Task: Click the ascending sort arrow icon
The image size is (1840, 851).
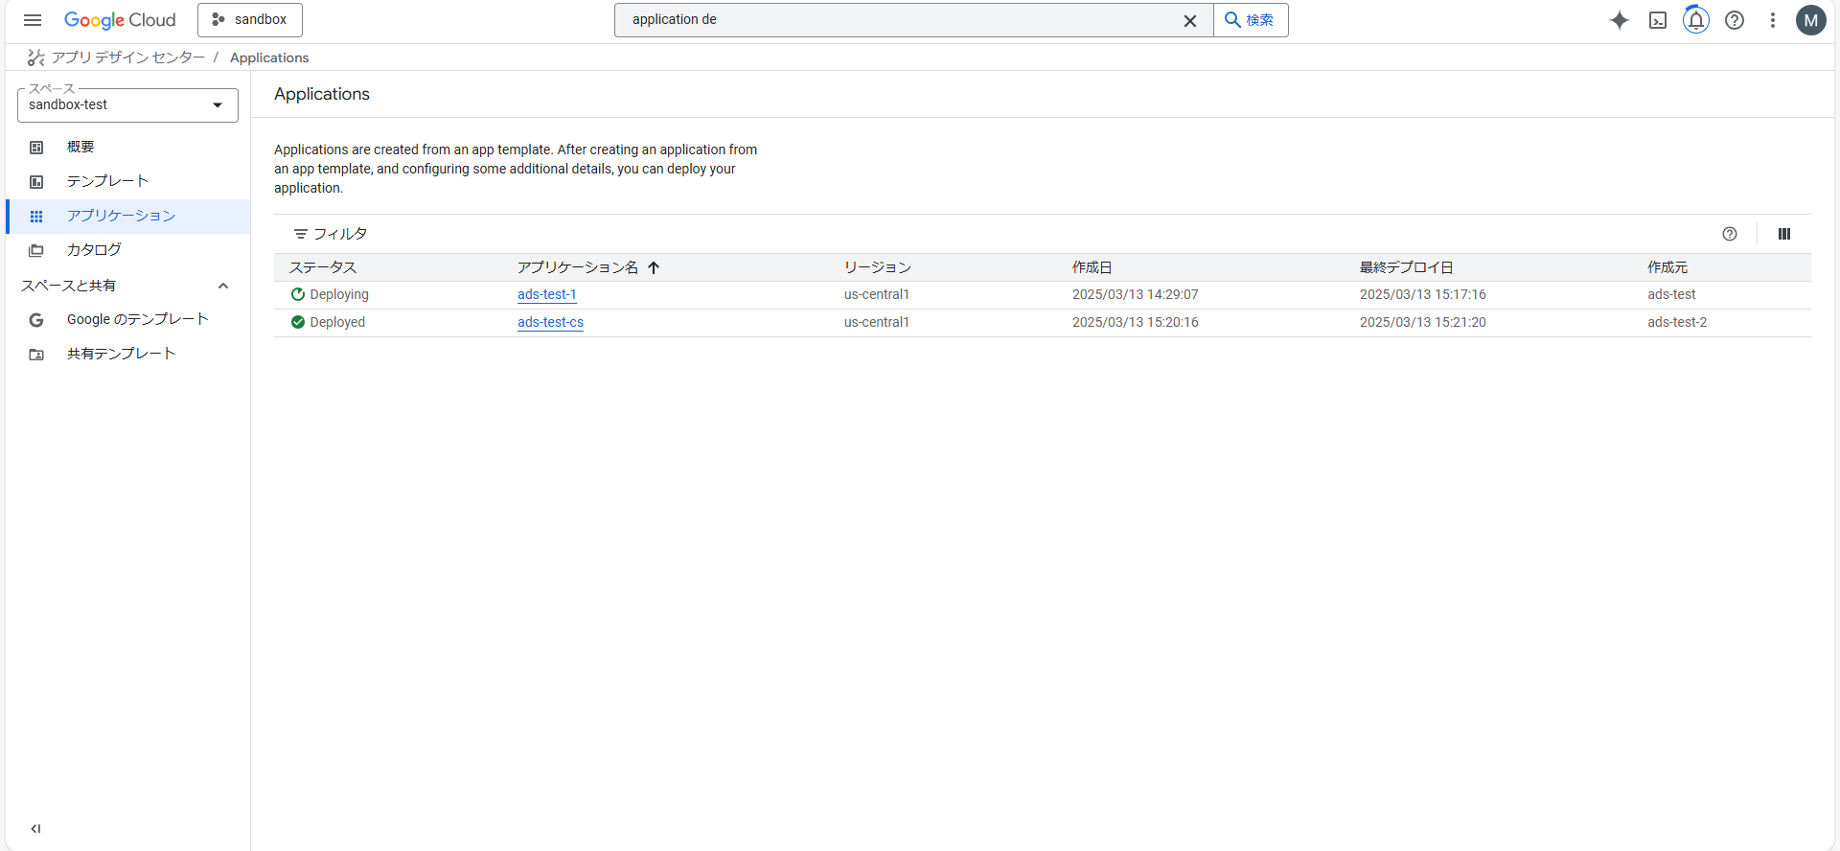Action: coord(654,267)
